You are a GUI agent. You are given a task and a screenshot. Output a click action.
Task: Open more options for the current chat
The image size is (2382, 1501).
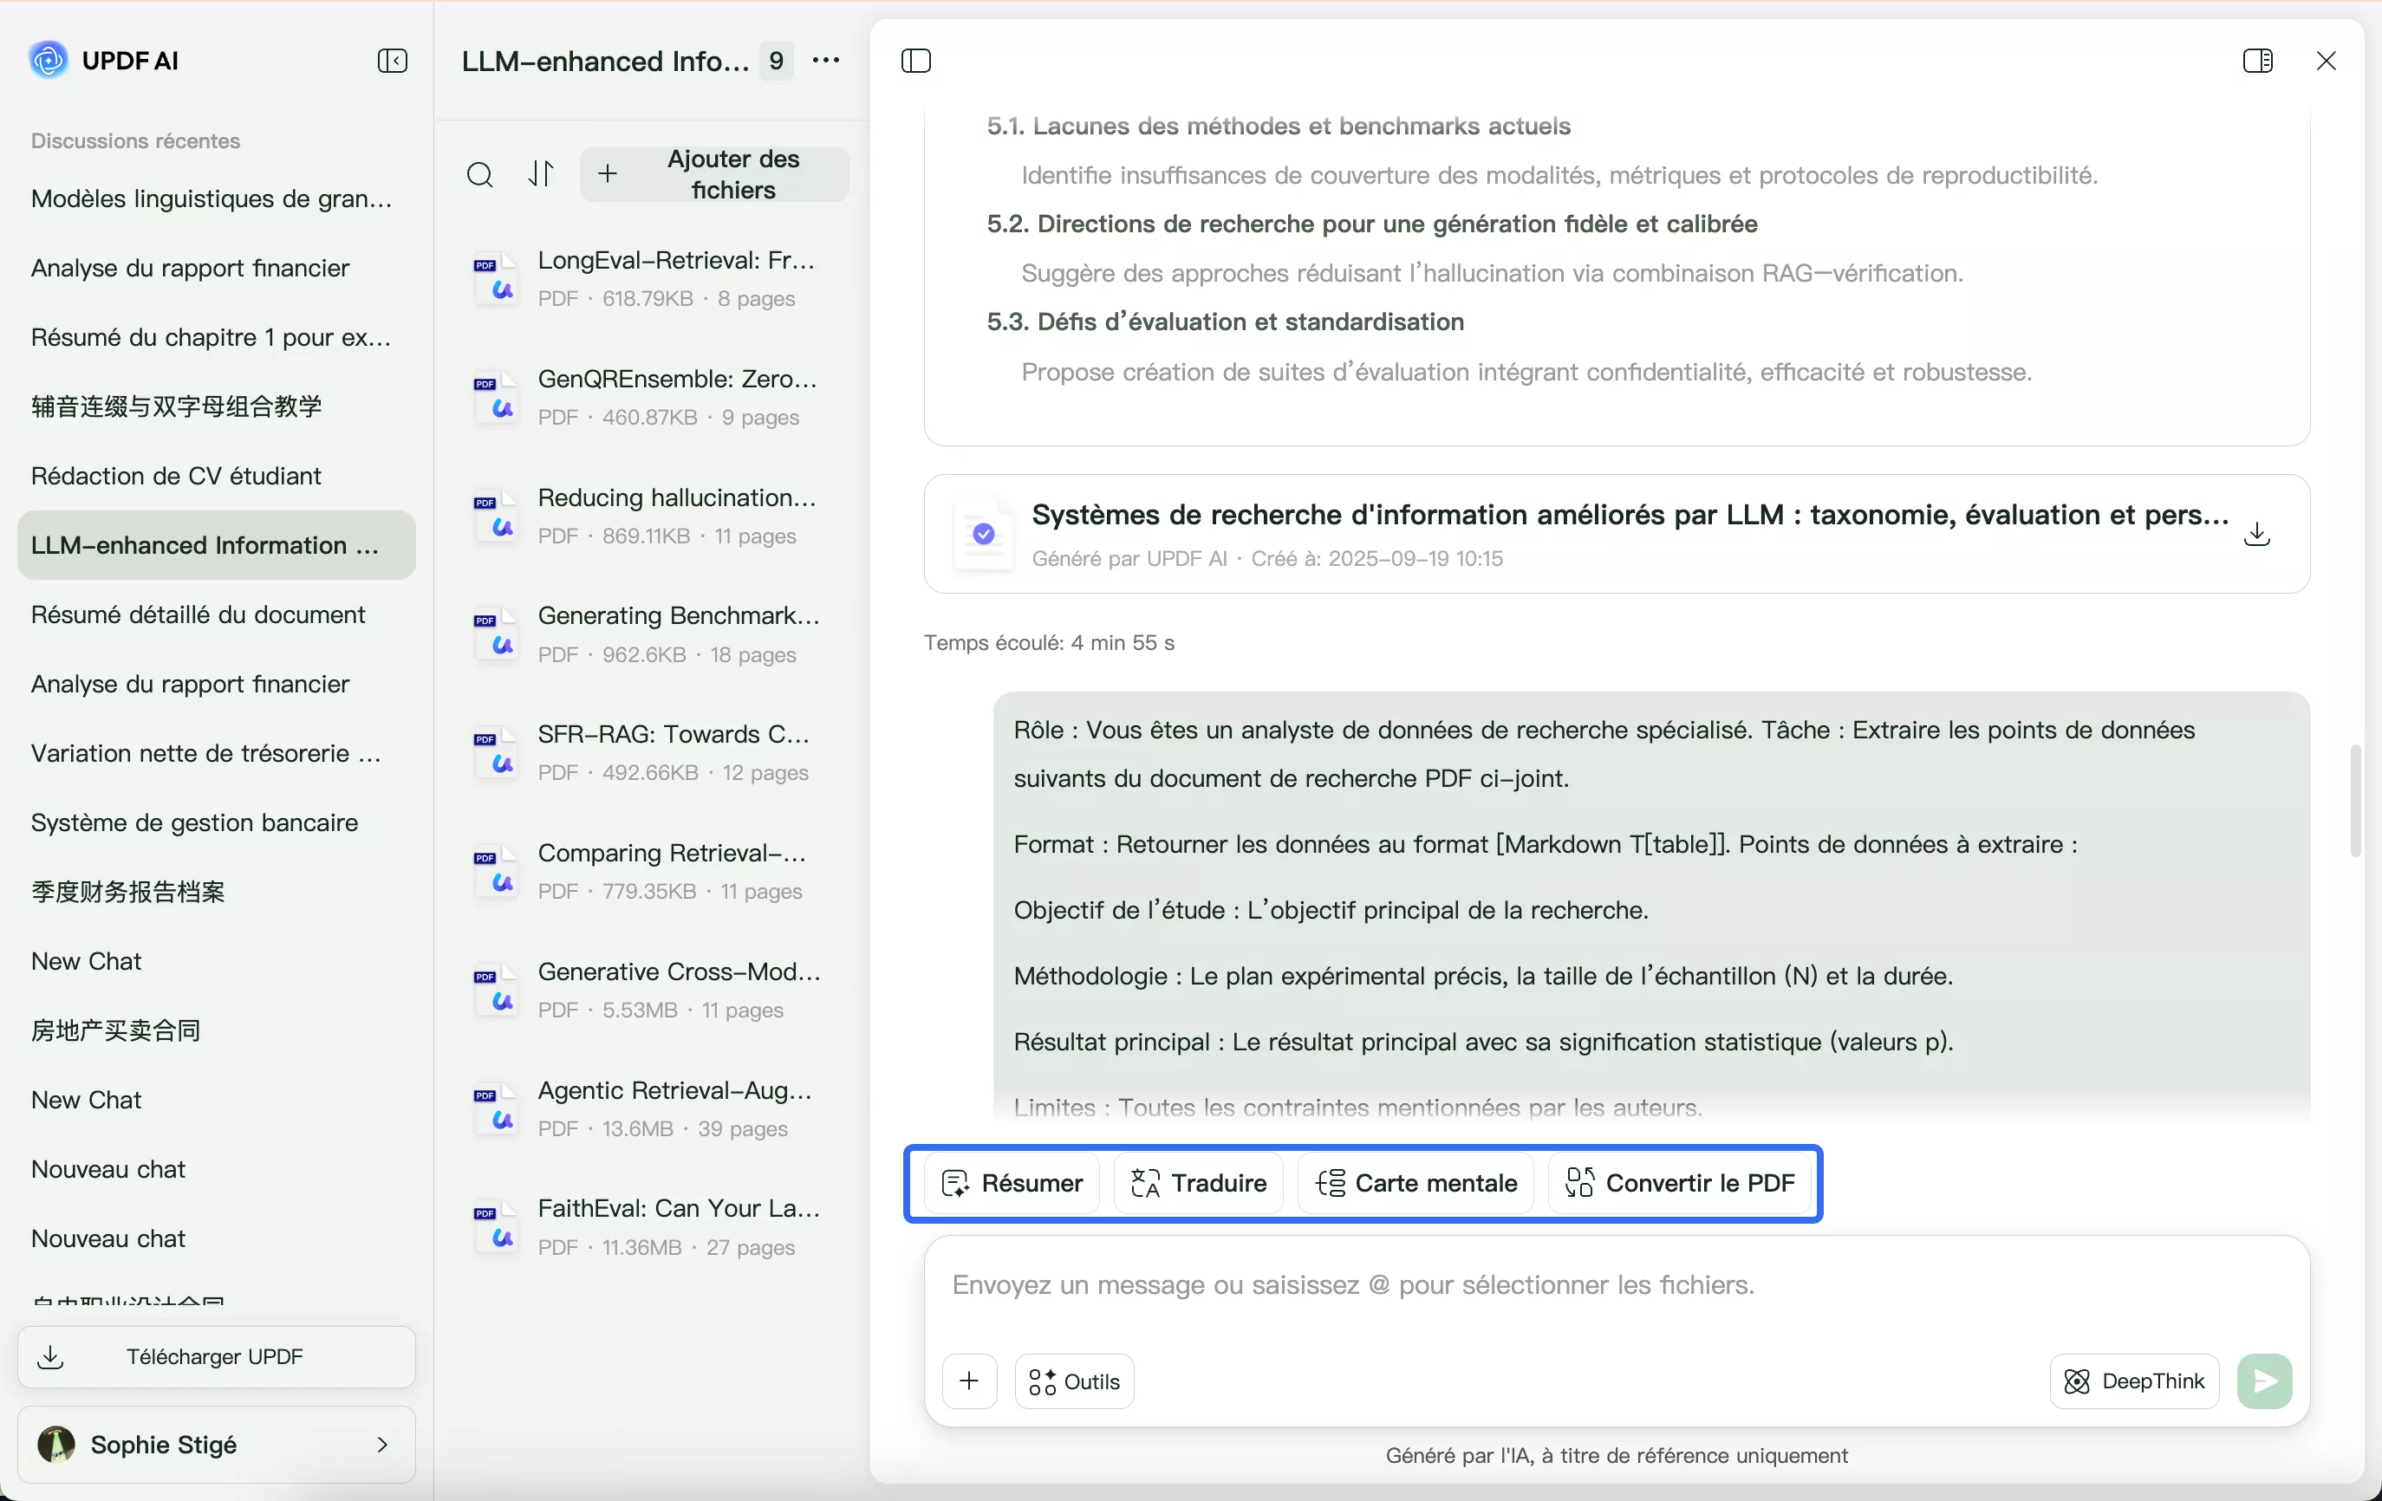coord(827,61)
